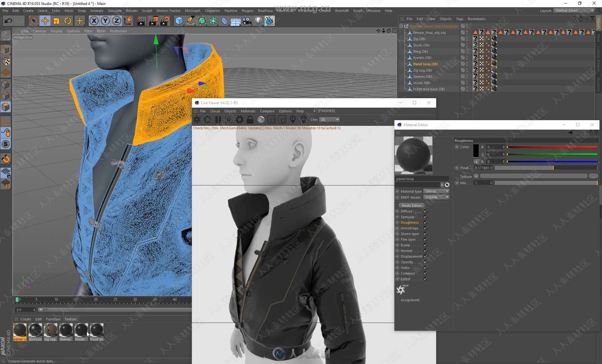Select the sleeves material thumbnail
The image size is (602, 364).
click(66, 330)
